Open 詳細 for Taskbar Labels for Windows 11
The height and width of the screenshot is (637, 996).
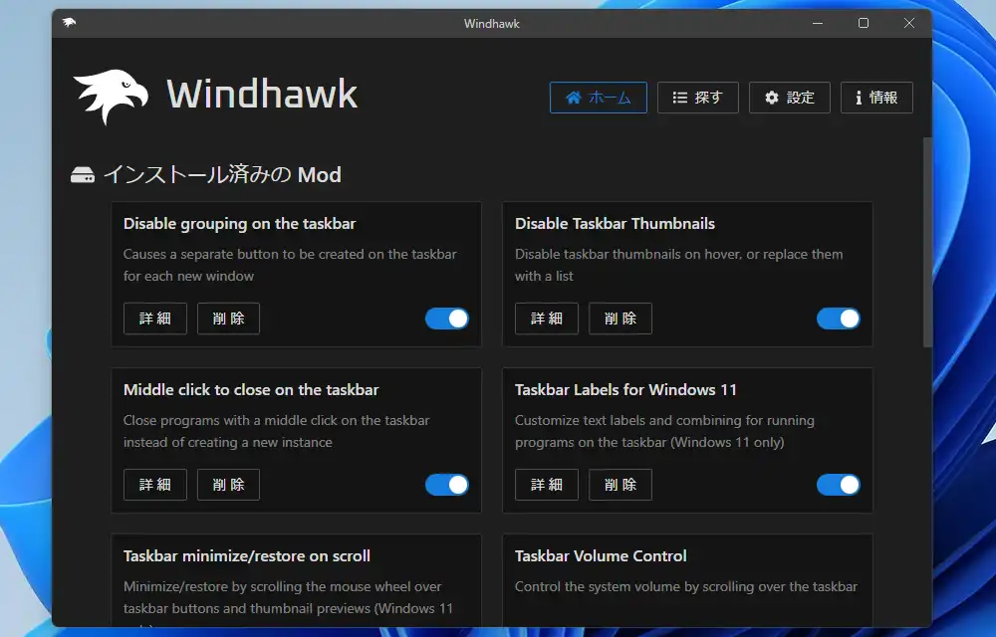point(547,485)
